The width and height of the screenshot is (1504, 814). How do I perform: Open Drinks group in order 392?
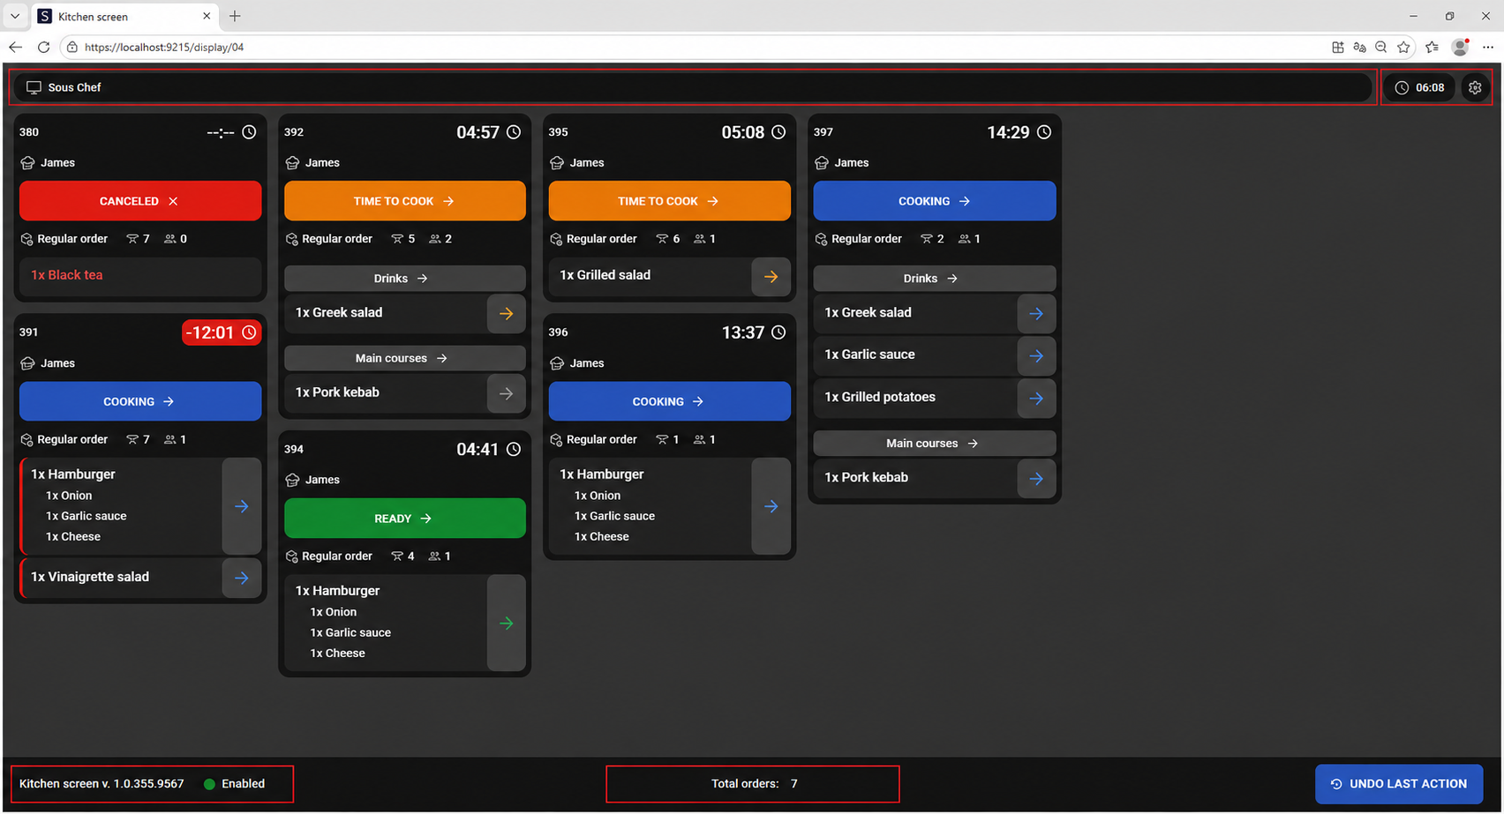[x=404, y=278]
